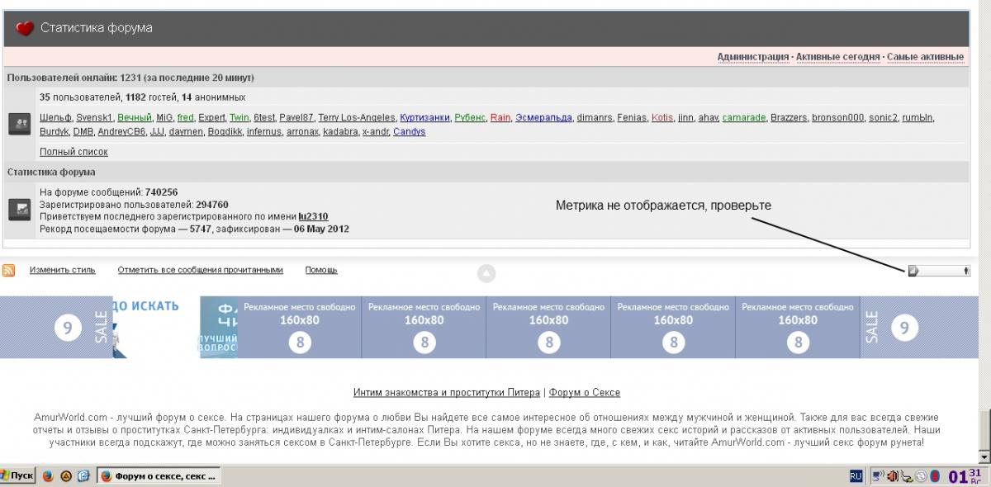Open Firefox from quick launch bar
This screenshot has height=487, width=991.
[x=47, y=476]
